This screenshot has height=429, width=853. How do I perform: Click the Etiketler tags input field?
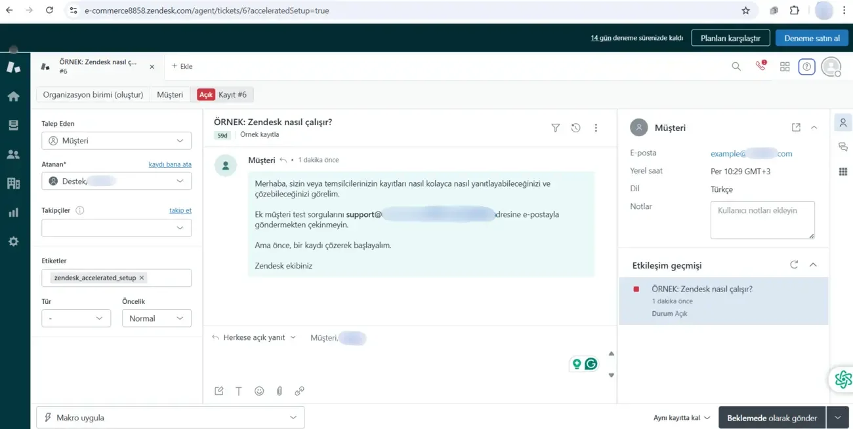coord(117,278)
